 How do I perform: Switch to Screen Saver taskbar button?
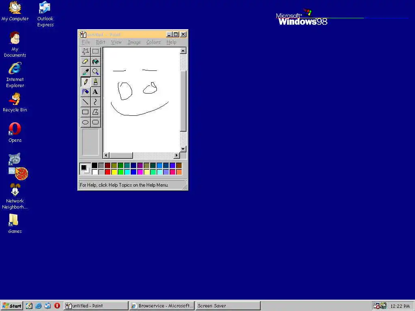pos(228,306)
